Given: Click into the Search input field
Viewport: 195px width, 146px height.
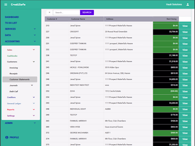Looking at the screenshot, I should click(67, 13).
